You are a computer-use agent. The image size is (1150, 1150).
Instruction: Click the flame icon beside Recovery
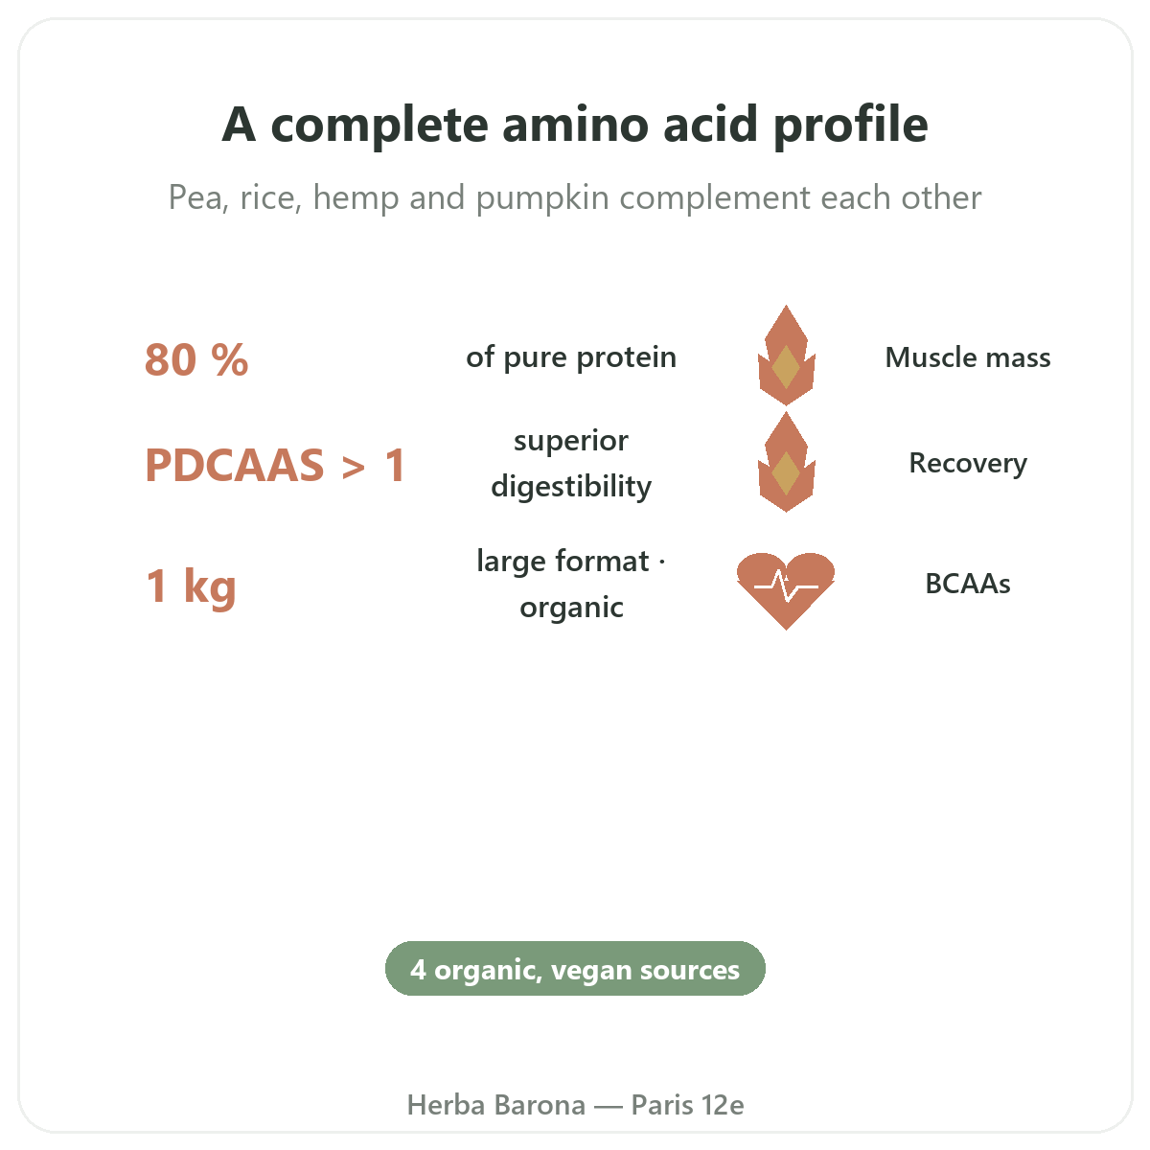pos(786,462)
